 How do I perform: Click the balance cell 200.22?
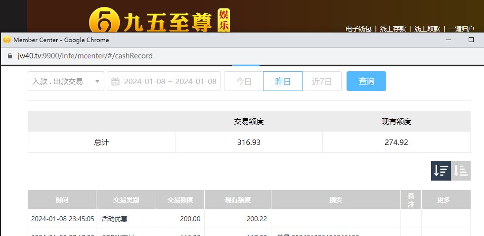click(238, 219)
